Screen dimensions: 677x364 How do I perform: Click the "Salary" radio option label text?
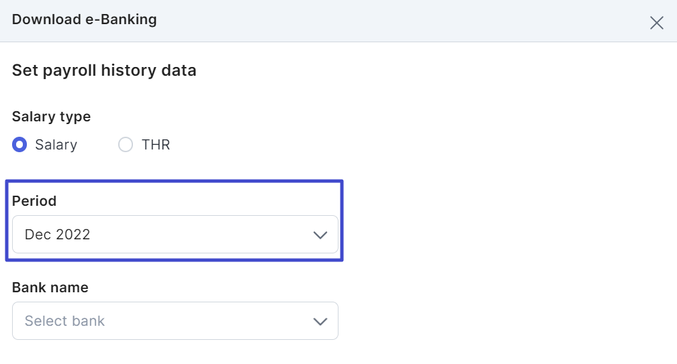[56, 145]
